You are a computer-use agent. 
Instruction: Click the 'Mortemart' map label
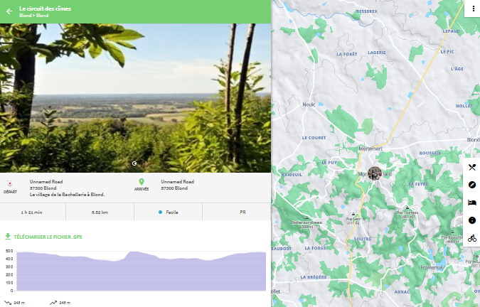point(370,149)
